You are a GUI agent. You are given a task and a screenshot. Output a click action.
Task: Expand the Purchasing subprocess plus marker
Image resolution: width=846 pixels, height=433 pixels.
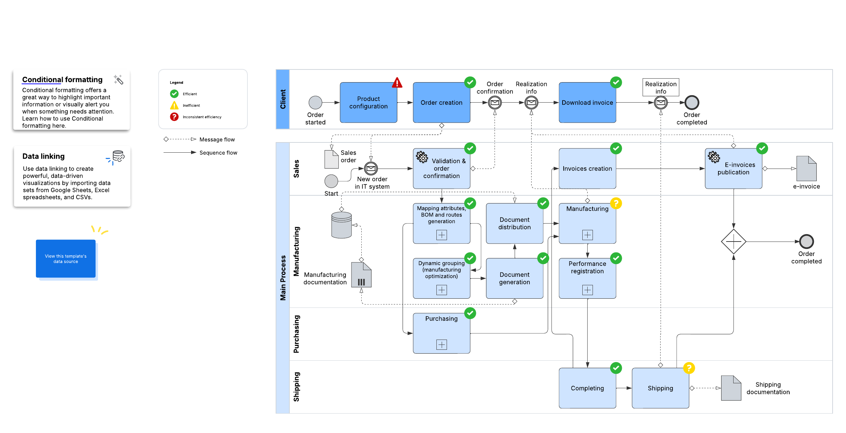click(x=441, y=344)
